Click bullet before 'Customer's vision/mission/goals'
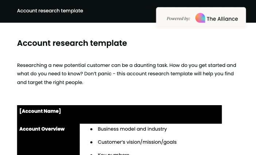256x155 pixels. (x=91, y=142)
